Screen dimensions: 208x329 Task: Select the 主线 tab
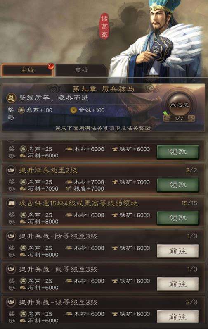point(27,70)
